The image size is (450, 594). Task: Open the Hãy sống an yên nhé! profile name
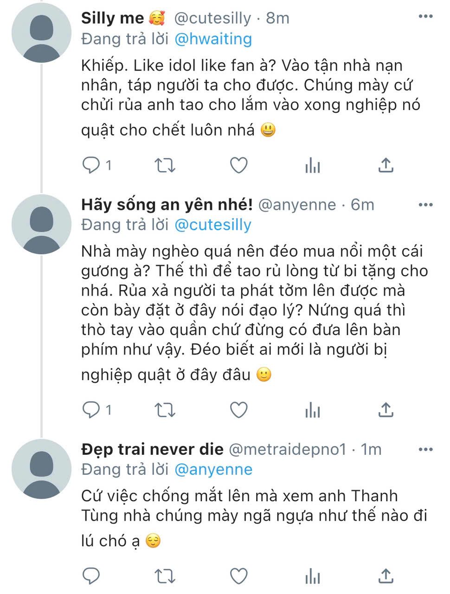[167, 204]
